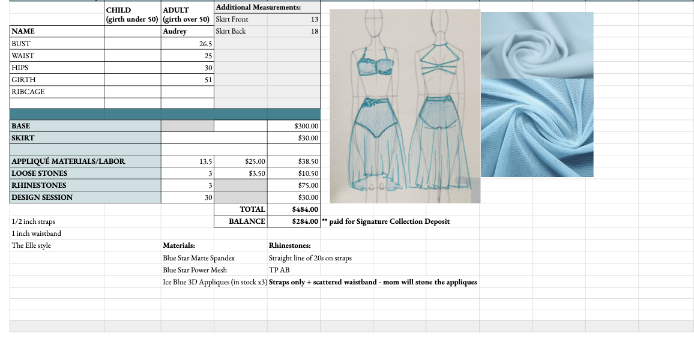The height and width of the screenshot is (342, 694).
Task: Select the smooth matte spandex fabric photo
Action: pos(537,46)
